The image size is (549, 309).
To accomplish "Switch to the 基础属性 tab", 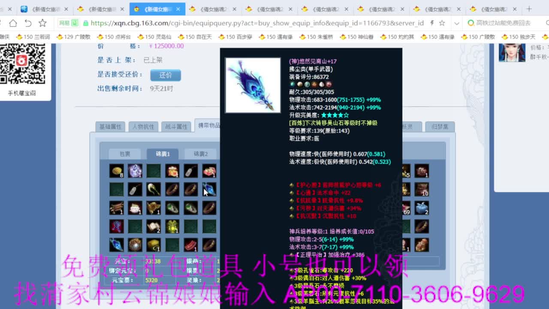I will pyautogui.click(x=111, y=126).
